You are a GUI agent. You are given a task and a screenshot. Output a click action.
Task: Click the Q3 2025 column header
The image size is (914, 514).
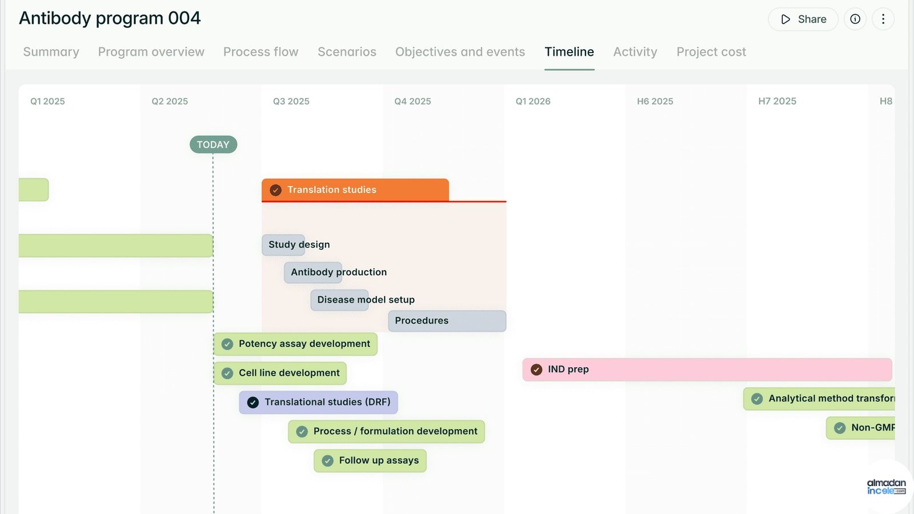pos(291,101)
